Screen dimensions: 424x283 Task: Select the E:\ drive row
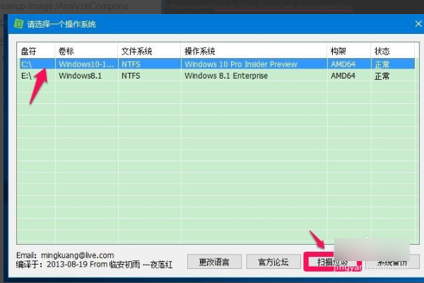click(x=217, y=76)
